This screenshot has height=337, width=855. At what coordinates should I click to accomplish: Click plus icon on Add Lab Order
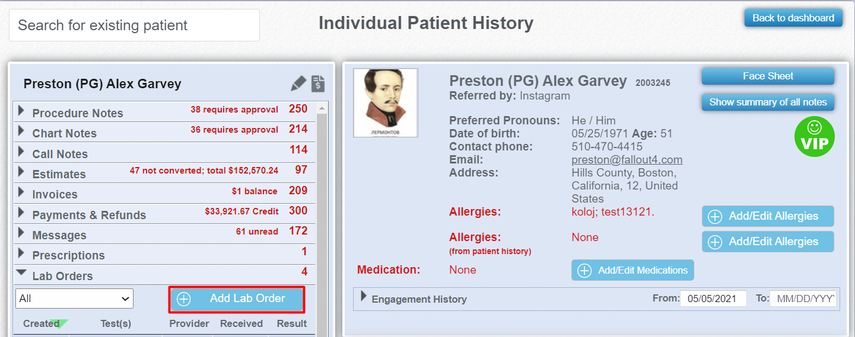184,299
